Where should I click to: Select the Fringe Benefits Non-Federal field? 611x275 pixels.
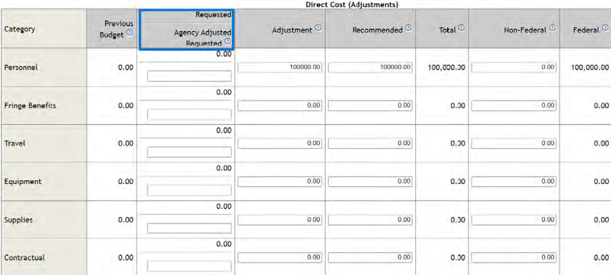coord(514,105)
